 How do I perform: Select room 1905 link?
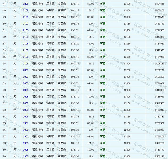[26, 143]
